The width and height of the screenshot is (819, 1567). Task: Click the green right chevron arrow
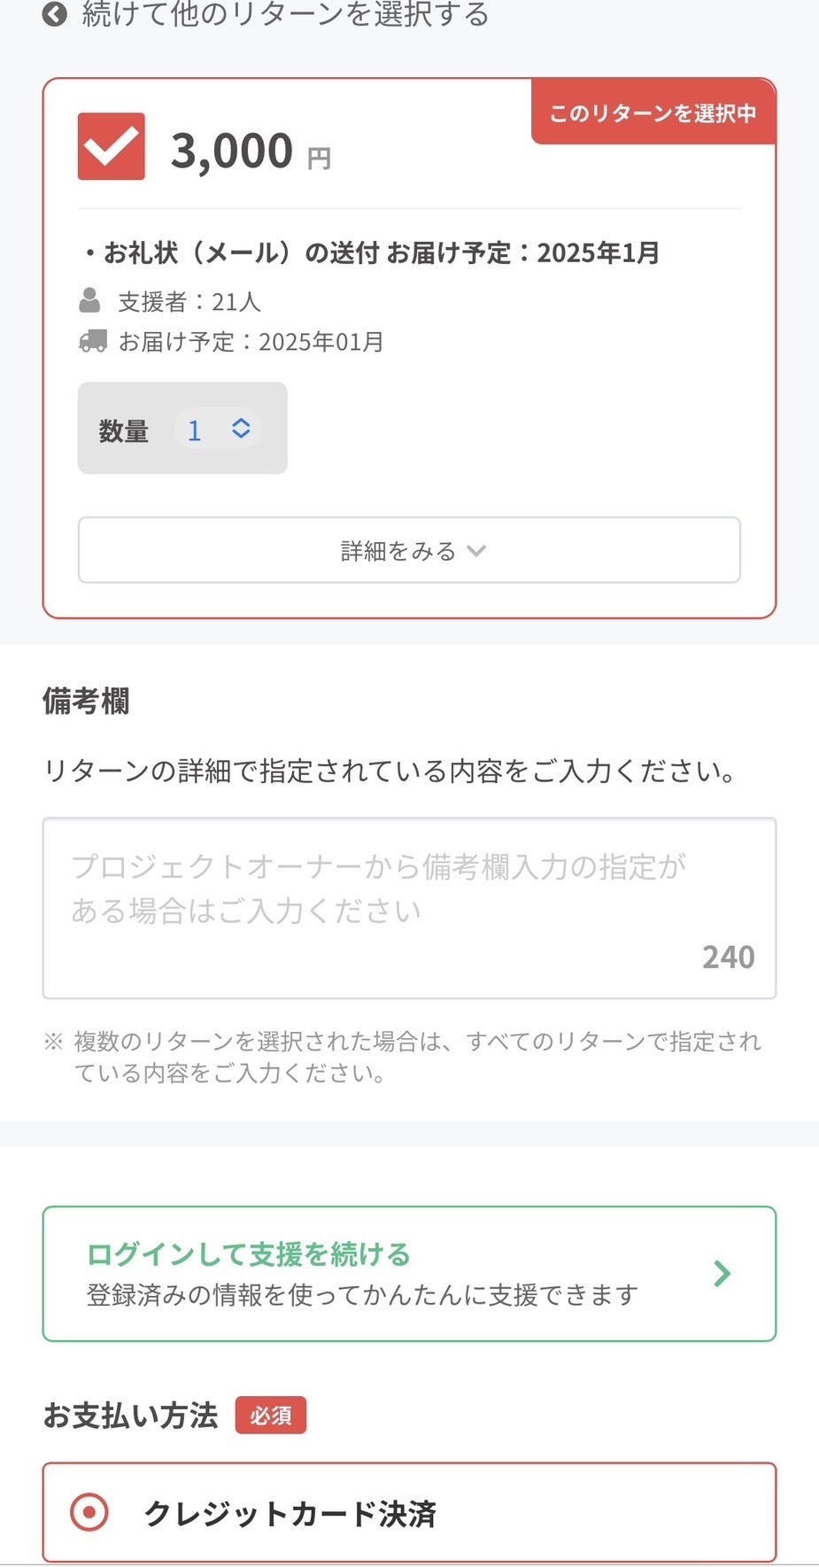point(722,1274)
